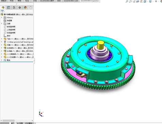Select the 原点 origin item

click(x=9, y=36)
